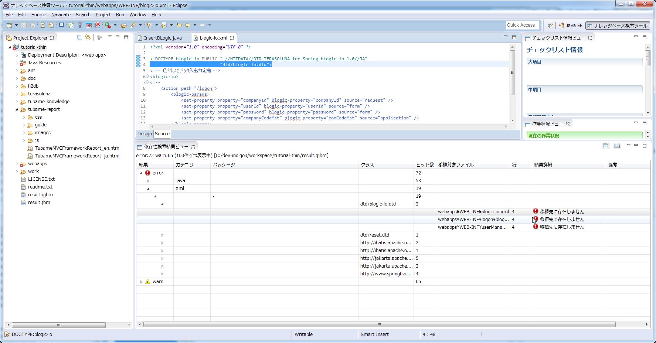This screenshot has height=343, width=656.
Task: Select TubameMVCFrameworkReport_en.html file
Action: coord(78,148)
